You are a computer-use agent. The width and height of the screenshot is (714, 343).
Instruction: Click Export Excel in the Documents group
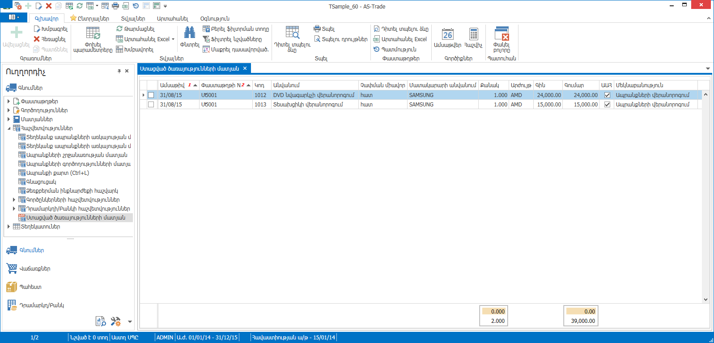click(x=400, y=39)
